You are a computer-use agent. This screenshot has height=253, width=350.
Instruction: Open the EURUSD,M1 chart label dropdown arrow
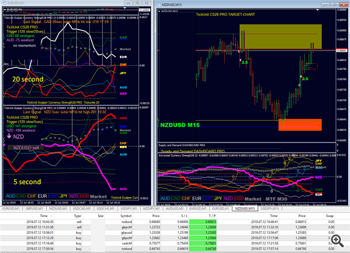click(5, 9)
